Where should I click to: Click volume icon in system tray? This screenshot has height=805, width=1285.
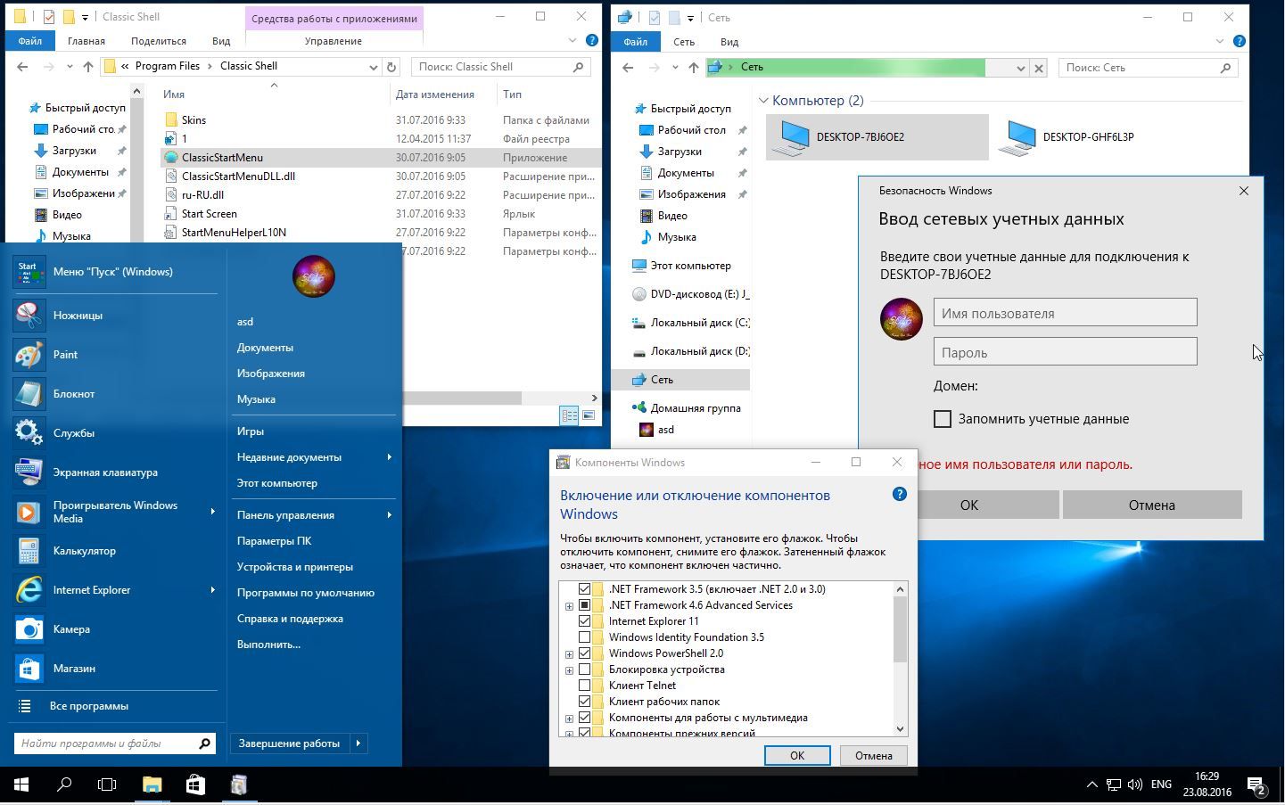point(1135,784)
